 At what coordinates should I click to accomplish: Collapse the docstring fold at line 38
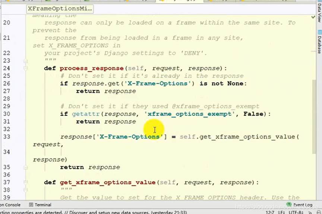[x=26, y=190]
